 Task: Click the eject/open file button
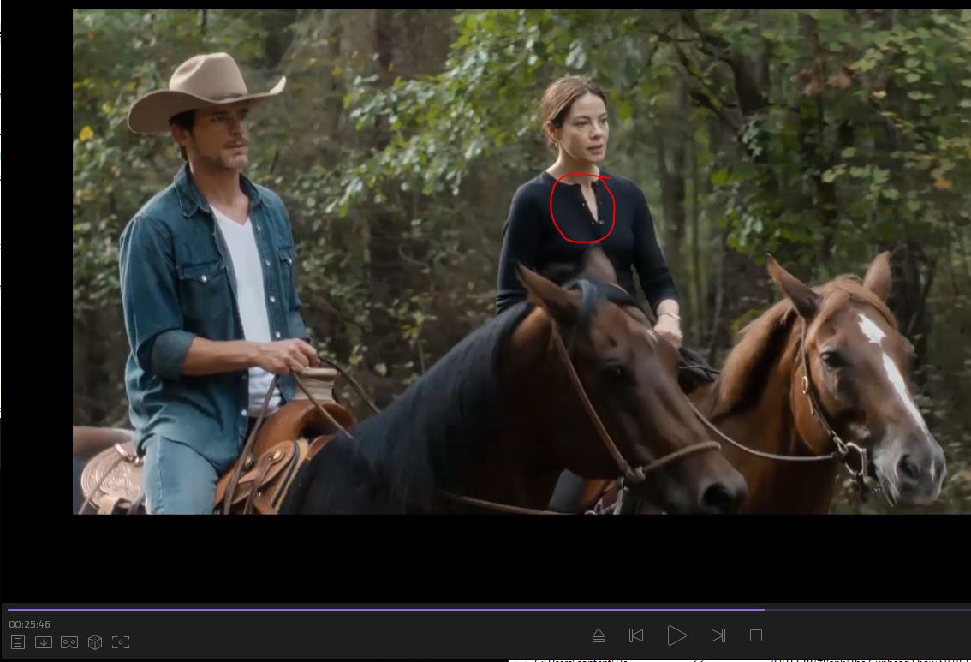[599, 635]
